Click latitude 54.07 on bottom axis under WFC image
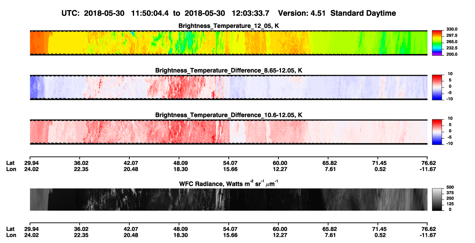This screenshot has width=475, height=243. tap(229, 229)
